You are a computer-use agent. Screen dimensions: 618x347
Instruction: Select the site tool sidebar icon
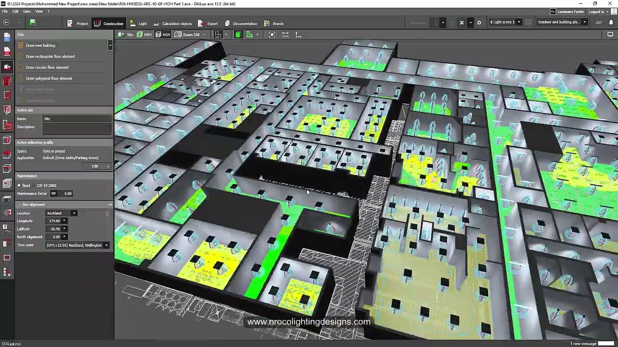click(7, 67)
